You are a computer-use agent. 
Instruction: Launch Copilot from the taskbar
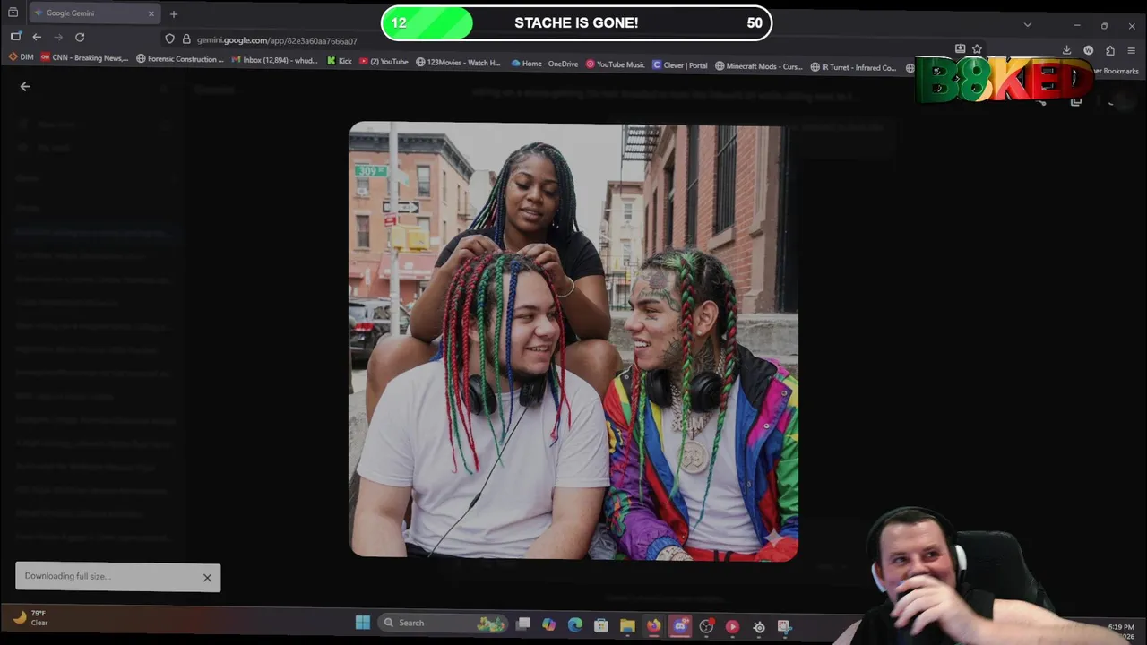(x=548, y=624)
